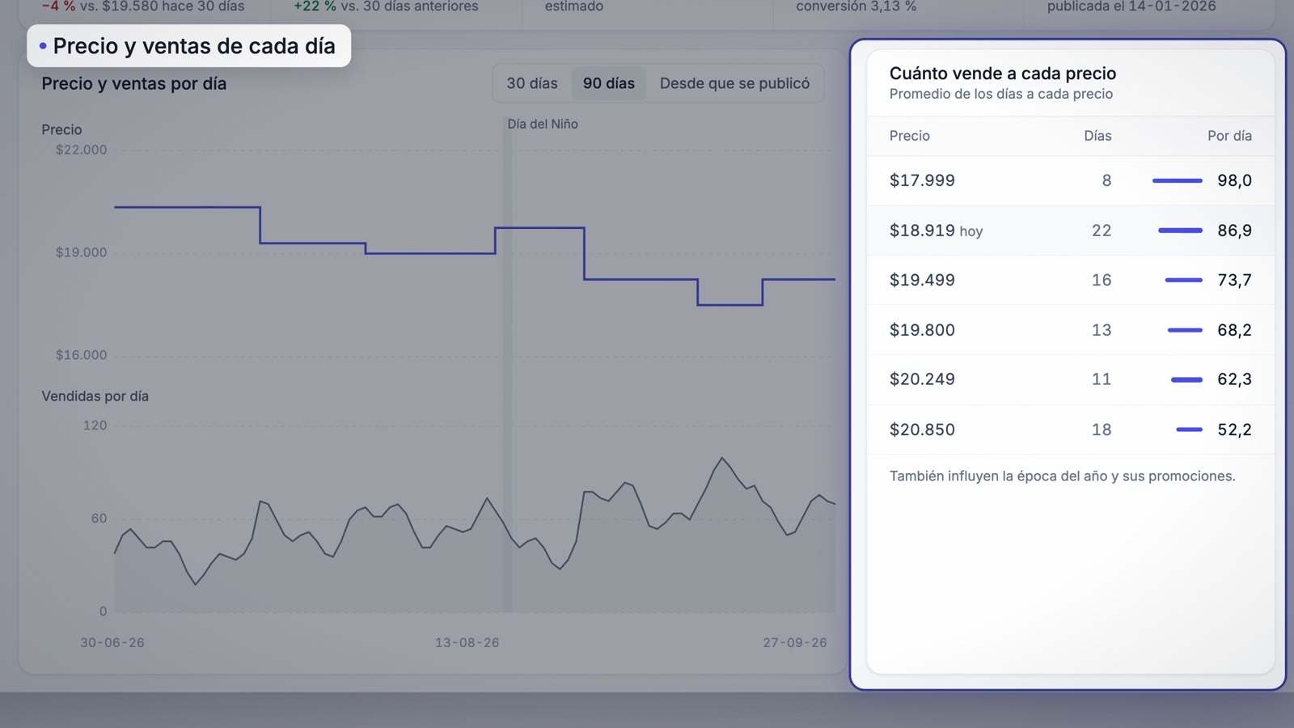Click the 98,0 per-day value
The height and width of the screenshot is (728, 1294).
pyautogui.click(x=1234, y=180)
